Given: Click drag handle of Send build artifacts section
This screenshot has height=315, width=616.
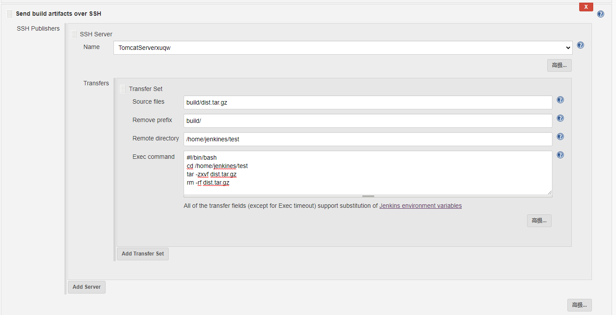Looking at the screenshot, I should point(10,14).
